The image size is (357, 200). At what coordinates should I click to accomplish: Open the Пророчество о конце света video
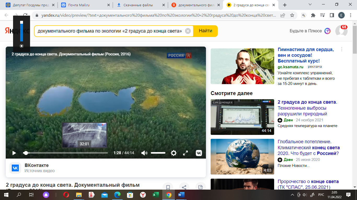[308, 184]
